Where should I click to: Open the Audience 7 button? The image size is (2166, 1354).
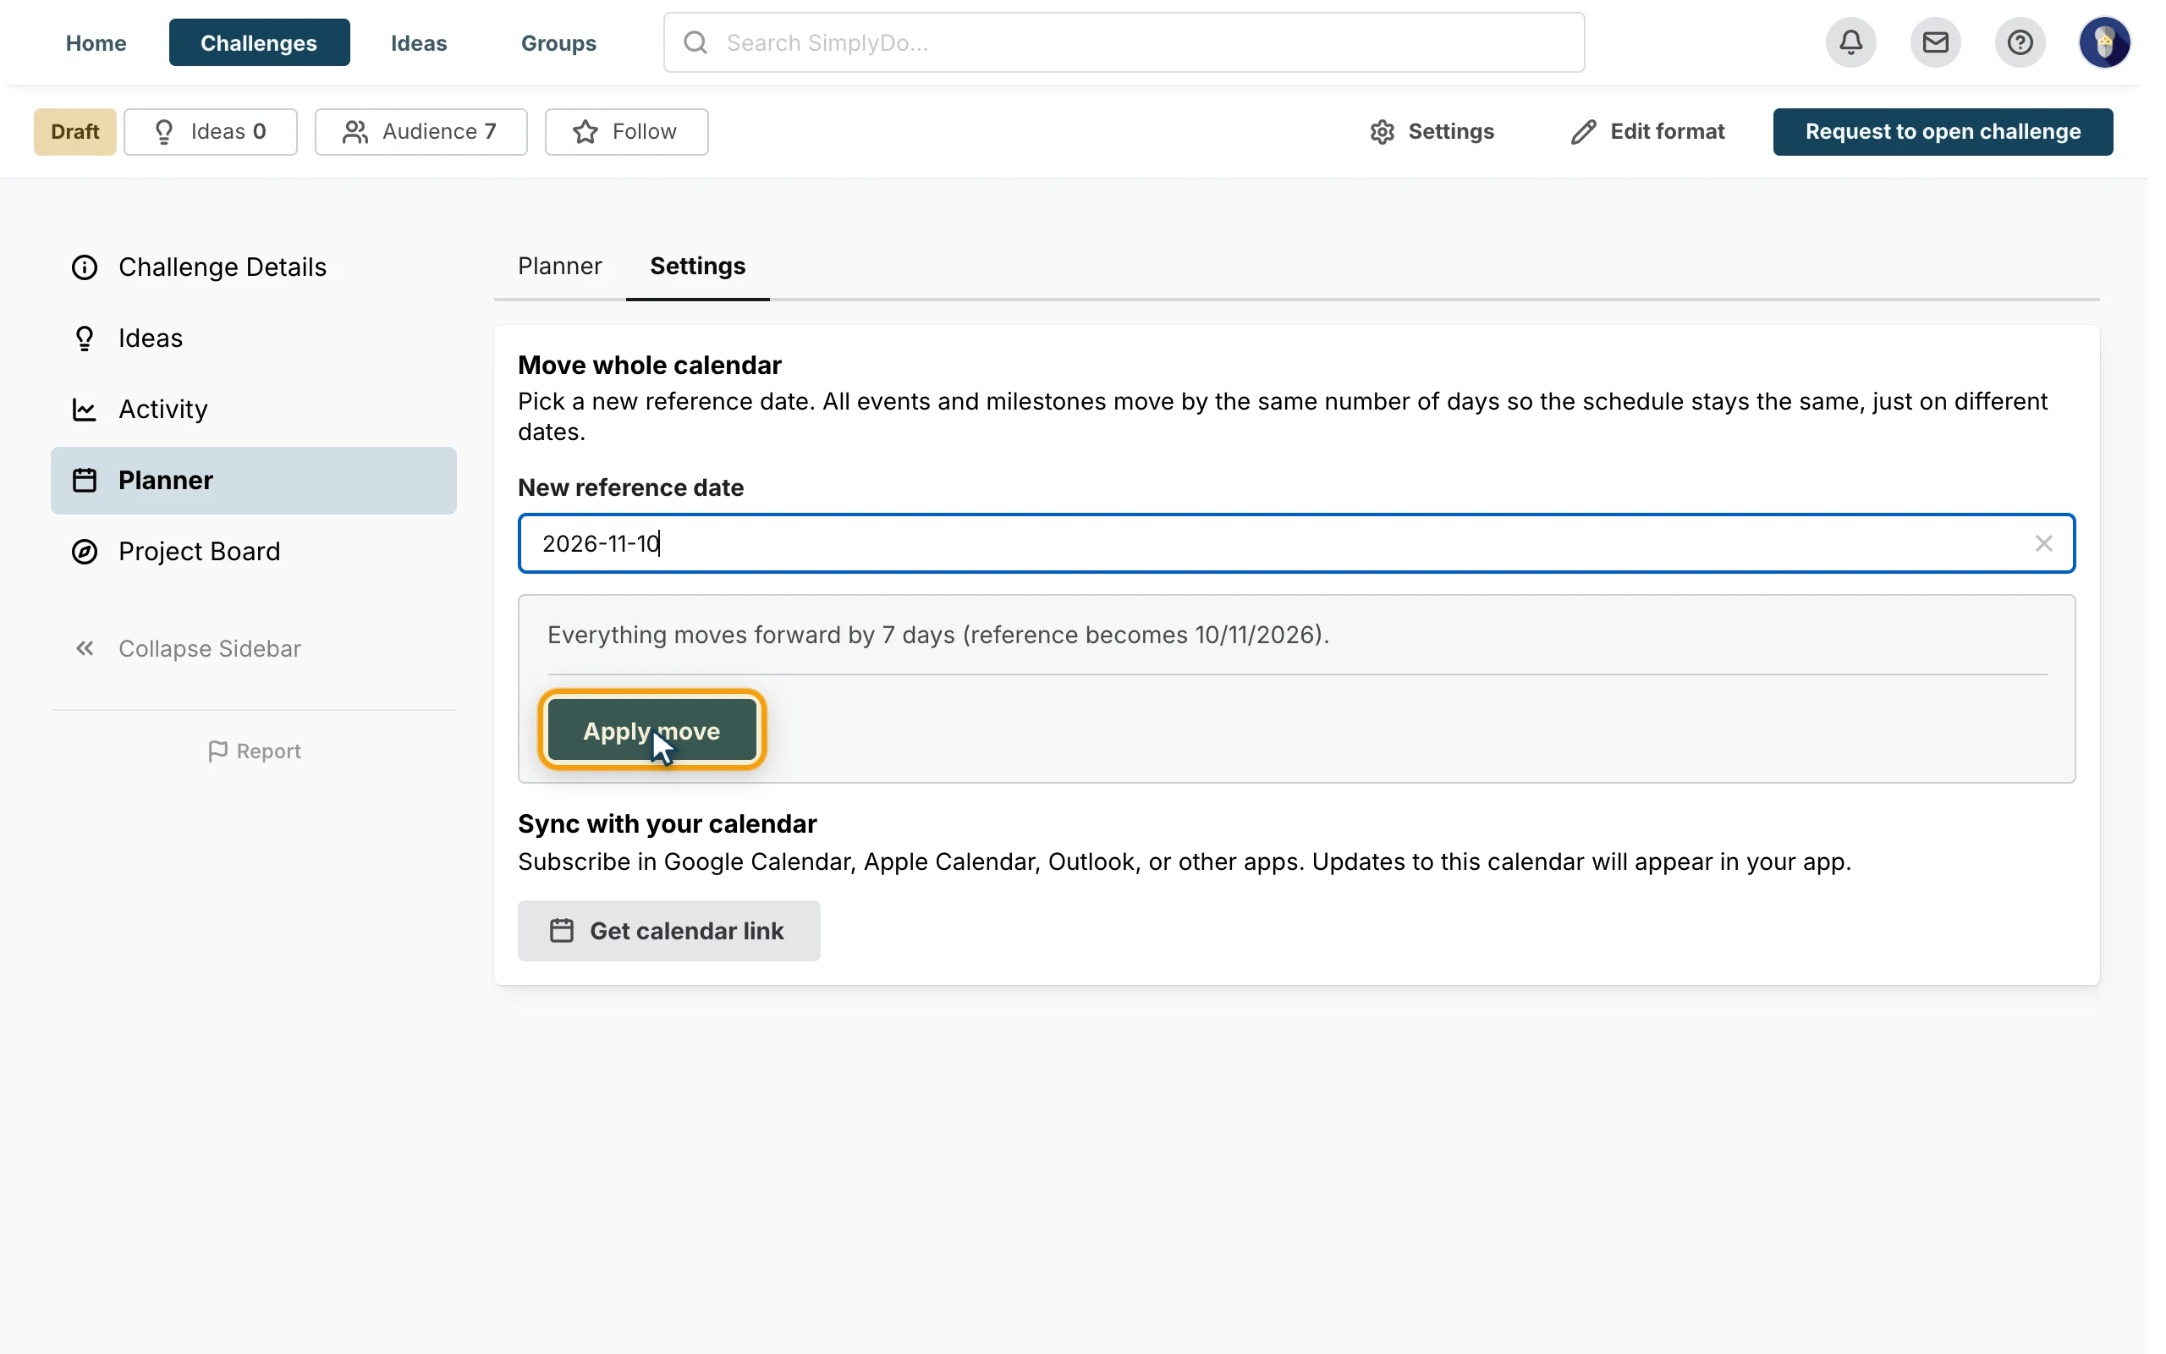tap(421, 132)
